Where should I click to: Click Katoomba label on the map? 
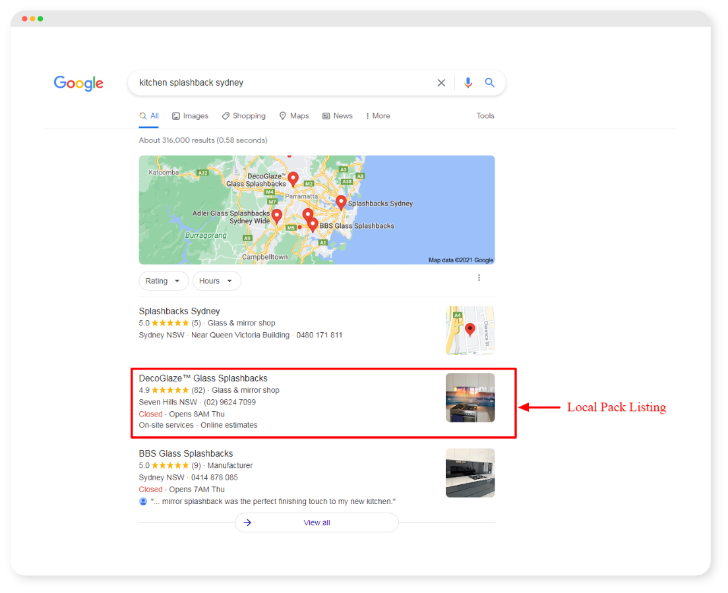point(164,172)
